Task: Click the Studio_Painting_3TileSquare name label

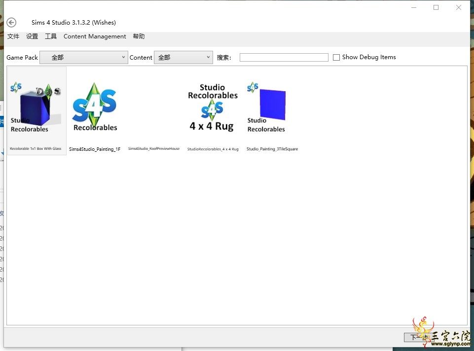Action: 272,149
